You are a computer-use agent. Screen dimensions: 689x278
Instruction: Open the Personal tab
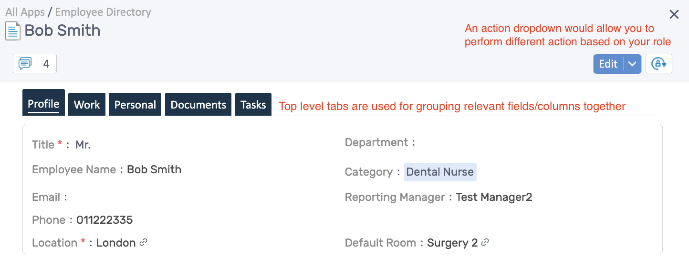pos(135,105)
